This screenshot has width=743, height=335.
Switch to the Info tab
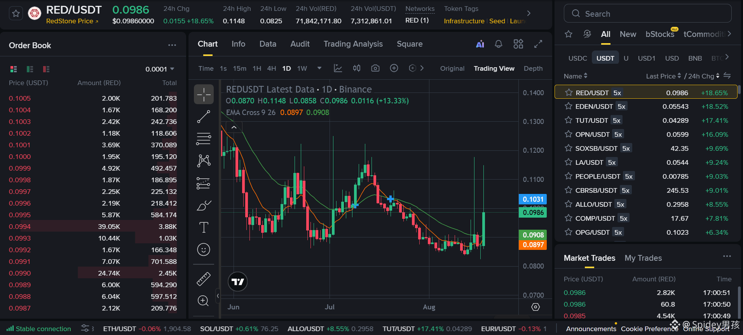238,44
